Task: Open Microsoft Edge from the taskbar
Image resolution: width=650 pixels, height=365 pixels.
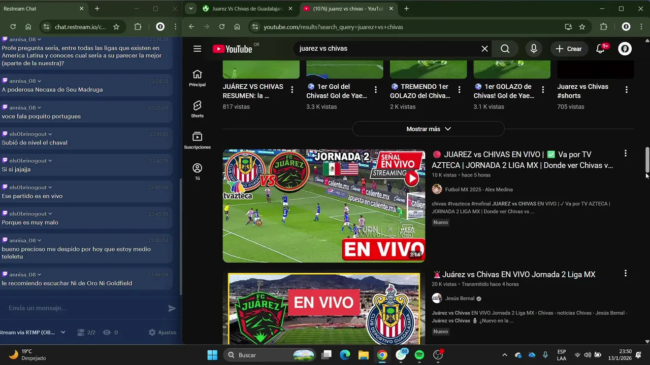Action: point(345,355)
